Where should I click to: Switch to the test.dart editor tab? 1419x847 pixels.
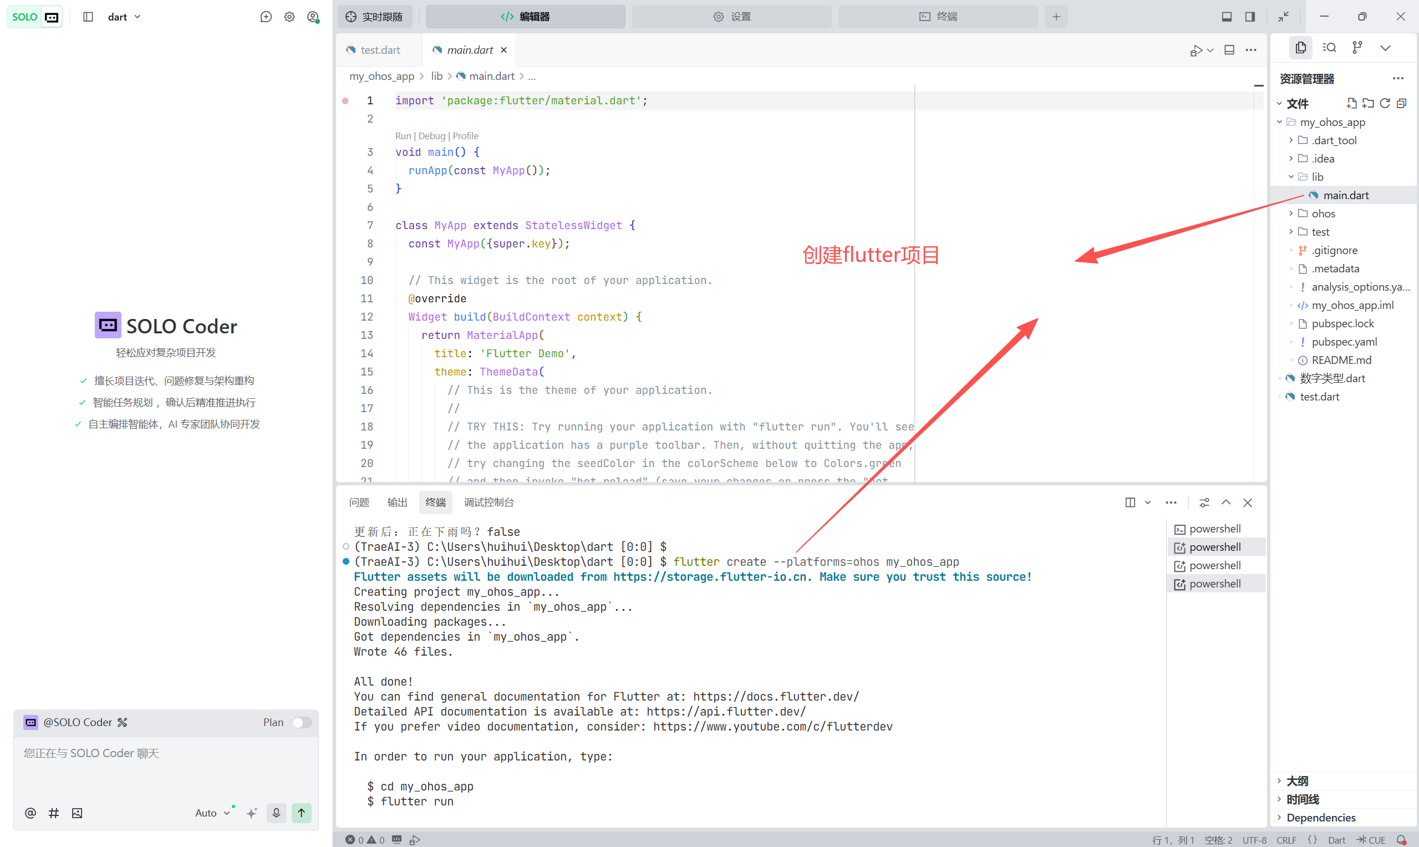coord(379,50)
